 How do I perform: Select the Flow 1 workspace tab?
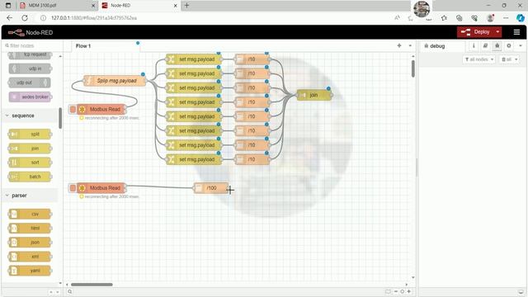[x=105, y=46]
